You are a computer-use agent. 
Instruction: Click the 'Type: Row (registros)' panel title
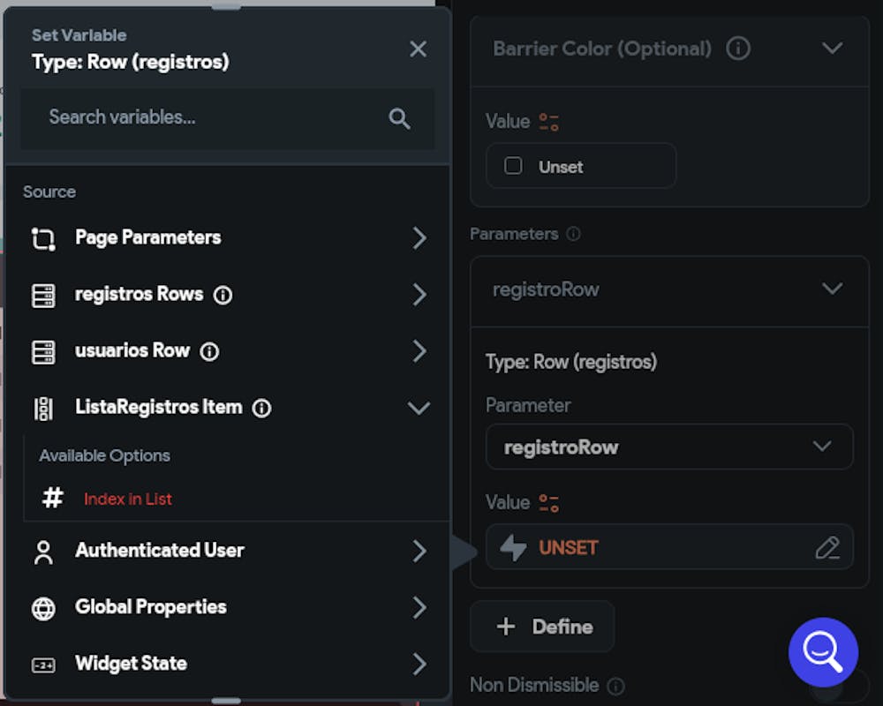(x=131, y=62)
